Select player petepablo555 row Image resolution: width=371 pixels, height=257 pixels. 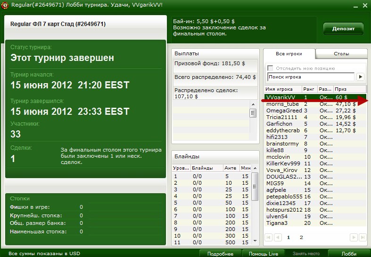[315, 197]
